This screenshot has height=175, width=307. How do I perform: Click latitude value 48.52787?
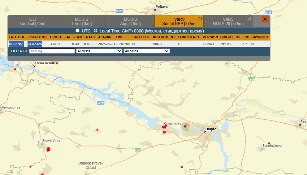tap(16, 44)
